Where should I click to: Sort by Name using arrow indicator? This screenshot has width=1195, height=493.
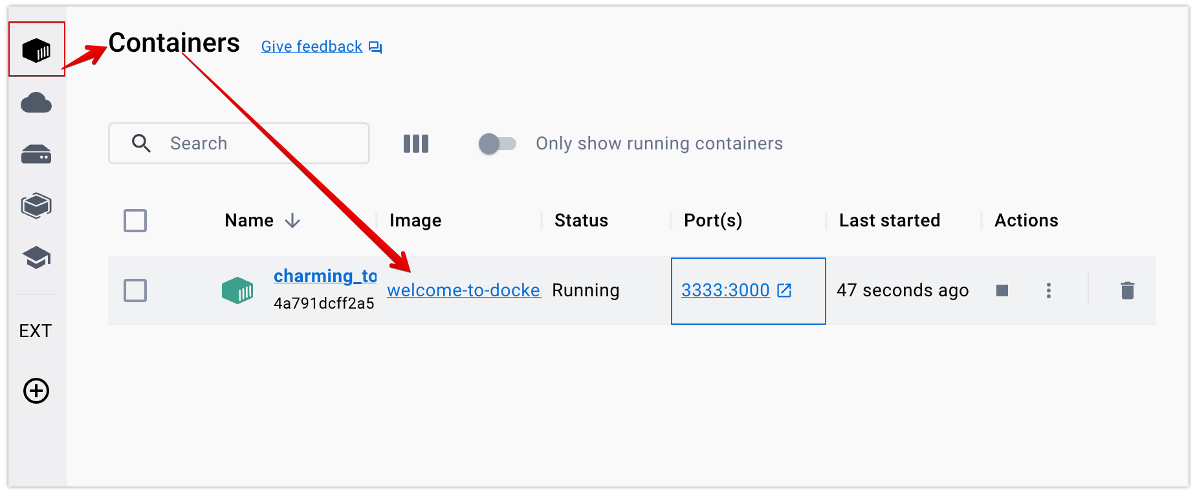[x=292, y=221]
